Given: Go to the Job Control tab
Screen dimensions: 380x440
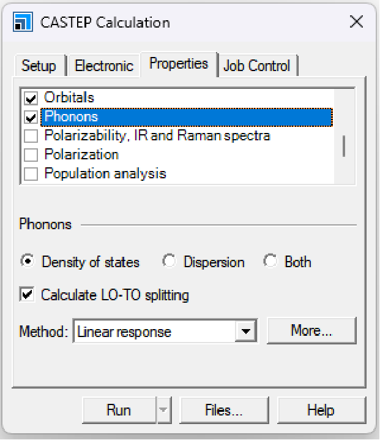Looking at the screenshot, I should (256, 66).
